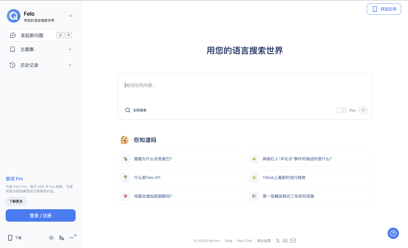Click the 尝试 Pro link

14,179
